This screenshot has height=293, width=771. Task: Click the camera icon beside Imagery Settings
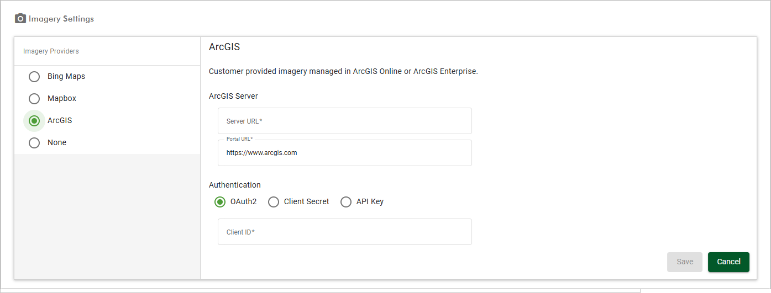(x=20, y=19)
